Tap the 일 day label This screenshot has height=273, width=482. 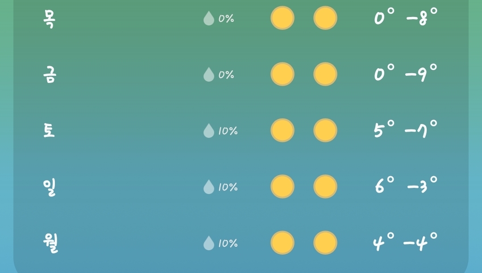[49, 187]
